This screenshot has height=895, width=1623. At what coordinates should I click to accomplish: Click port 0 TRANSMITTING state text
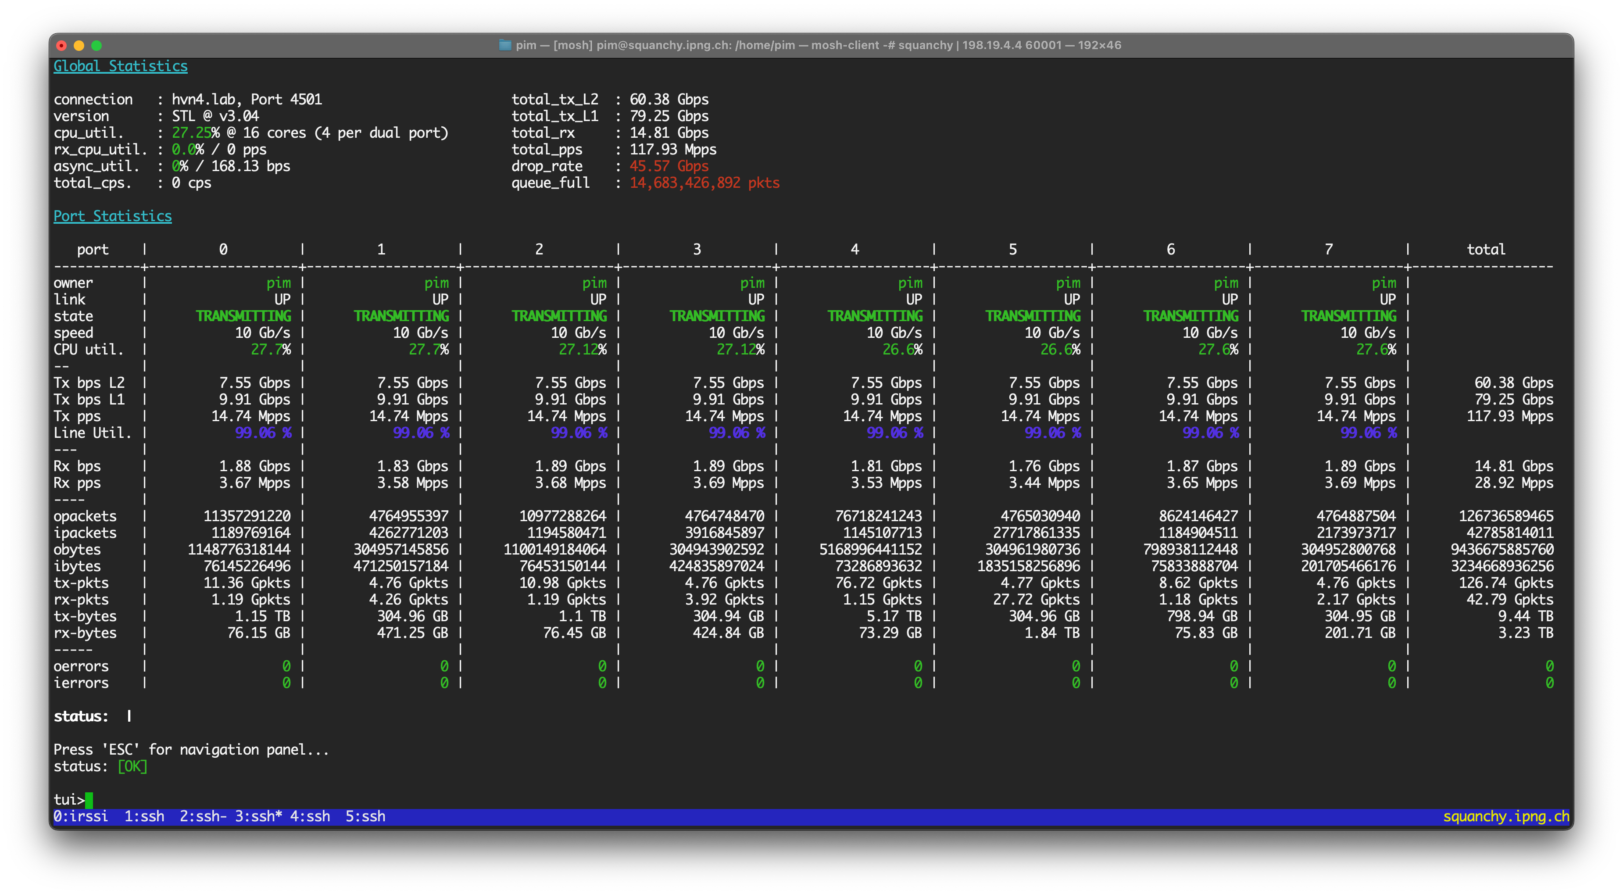pos(243,316)
